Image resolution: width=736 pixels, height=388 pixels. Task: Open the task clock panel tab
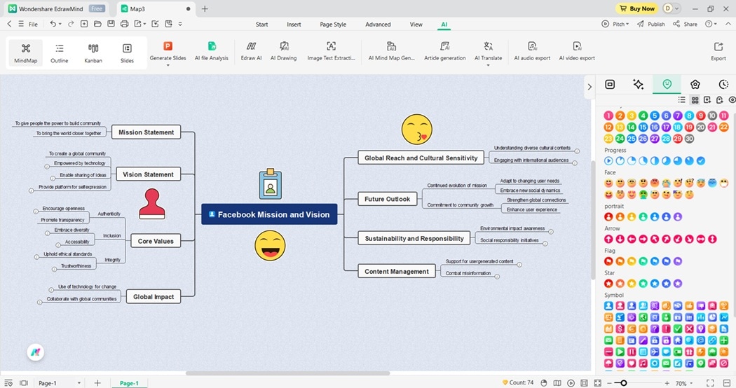(723, 84)
